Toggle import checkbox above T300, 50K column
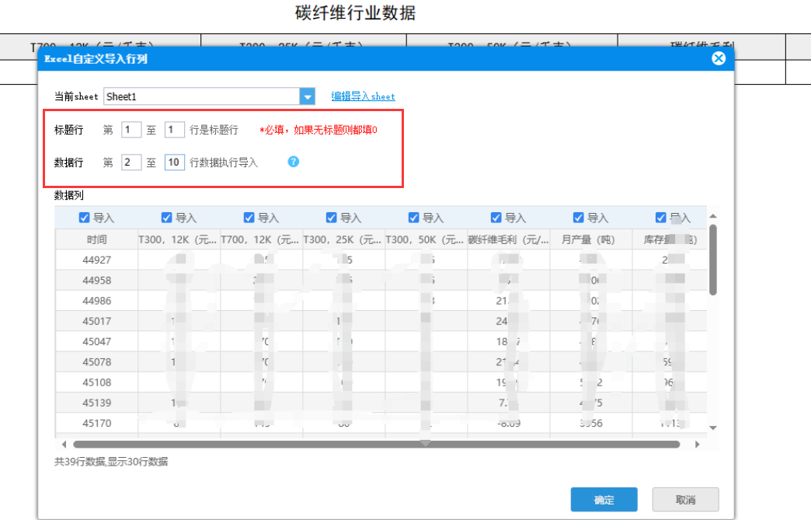 tap(414, 218)
